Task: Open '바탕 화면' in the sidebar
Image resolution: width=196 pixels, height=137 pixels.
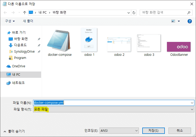Action: [x=21, y=39]
